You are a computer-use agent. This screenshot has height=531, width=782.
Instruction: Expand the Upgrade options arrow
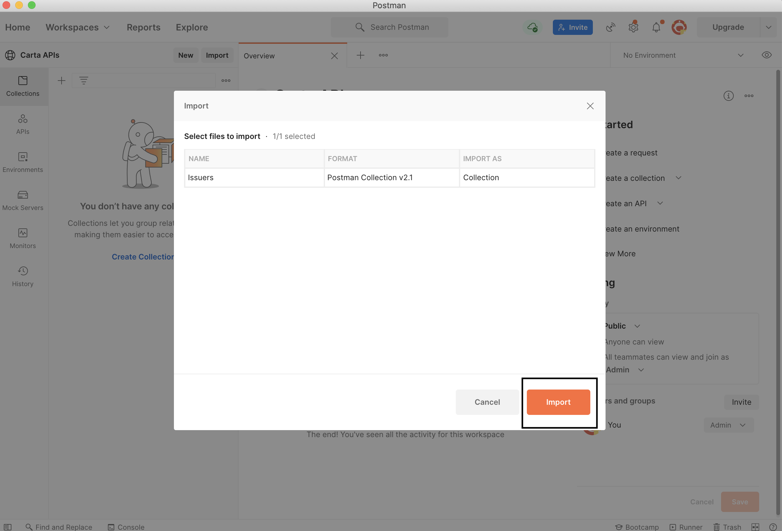[x=769, y=27]
